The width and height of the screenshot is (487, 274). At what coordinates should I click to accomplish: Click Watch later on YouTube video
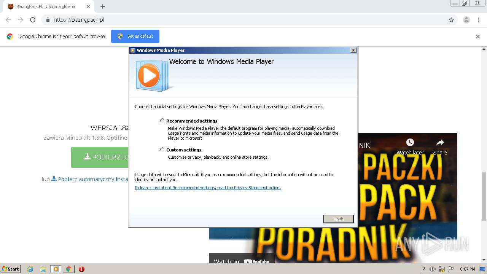[x=410, y=147]
